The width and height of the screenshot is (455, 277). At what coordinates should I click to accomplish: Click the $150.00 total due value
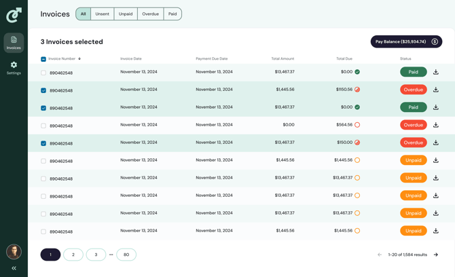(344, 143)
